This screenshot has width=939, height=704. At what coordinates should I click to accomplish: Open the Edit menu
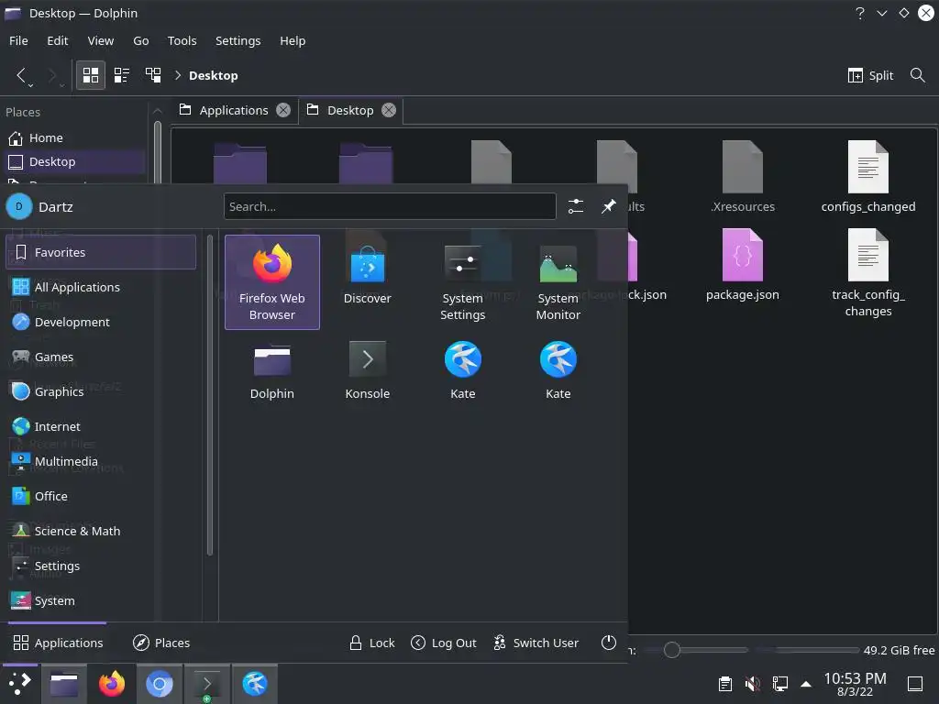(x=58, y=40)
